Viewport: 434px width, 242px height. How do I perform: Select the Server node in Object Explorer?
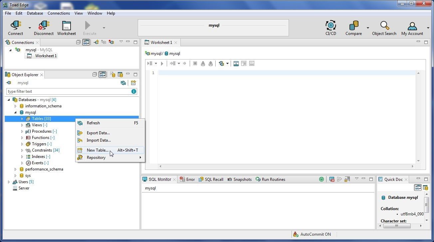(x=21, y=188)
